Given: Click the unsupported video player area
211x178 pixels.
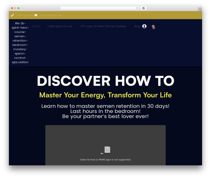Looking at the screenshot, I should click(105, 145).
